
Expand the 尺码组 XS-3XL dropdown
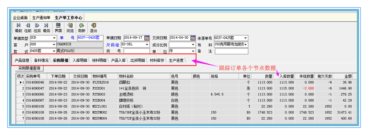coord(147,45)
